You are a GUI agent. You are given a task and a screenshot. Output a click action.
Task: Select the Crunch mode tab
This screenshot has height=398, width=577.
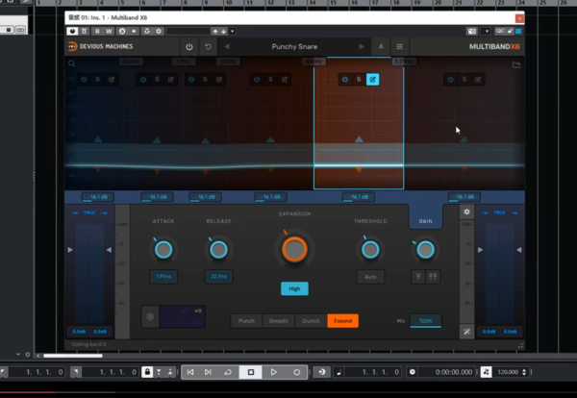[311, 321]
